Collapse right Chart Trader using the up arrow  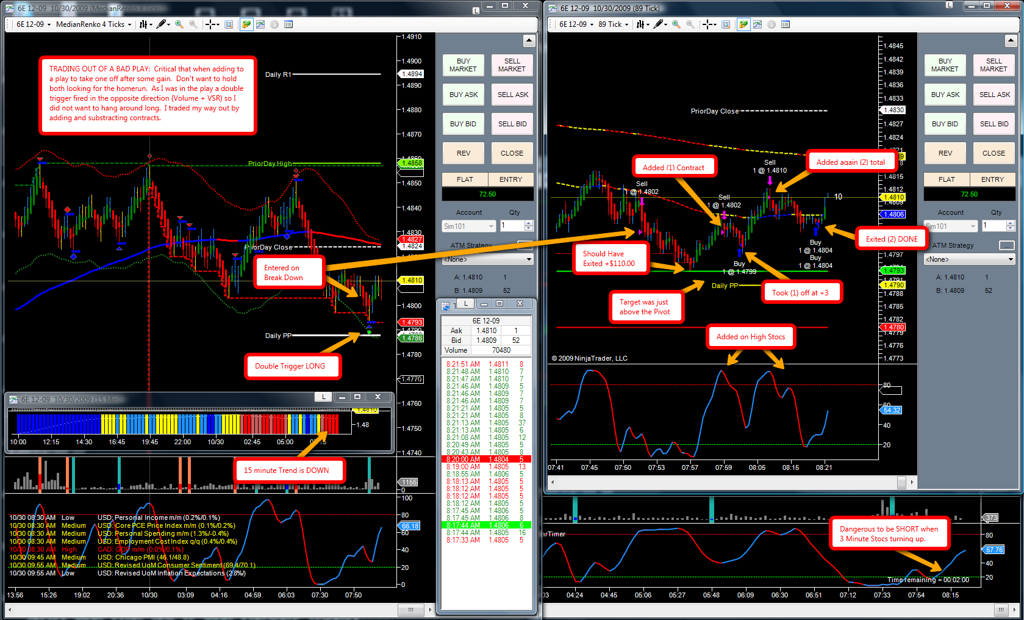pyautogui.click(x=1011, y=41)
